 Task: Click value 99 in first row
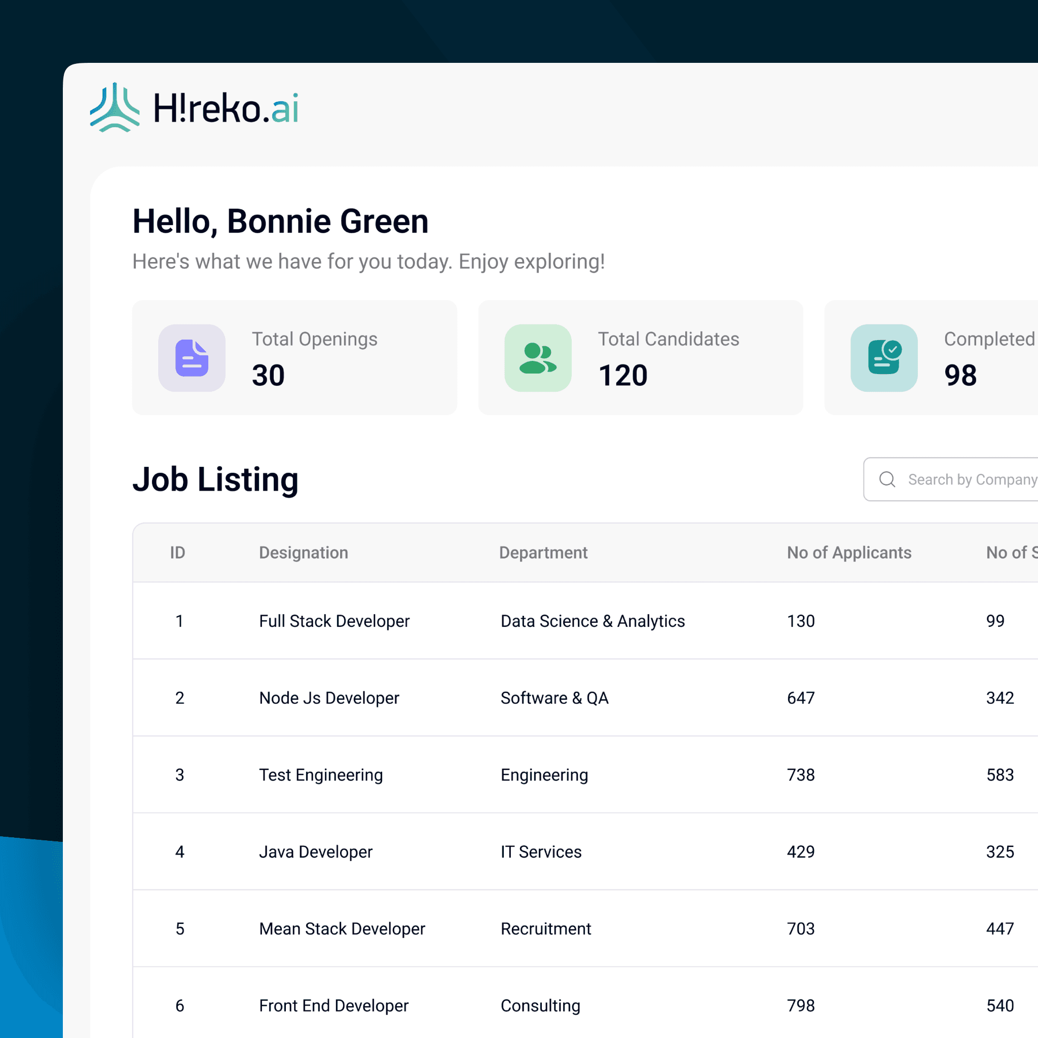pyautogui.click(x=995, y=621)
